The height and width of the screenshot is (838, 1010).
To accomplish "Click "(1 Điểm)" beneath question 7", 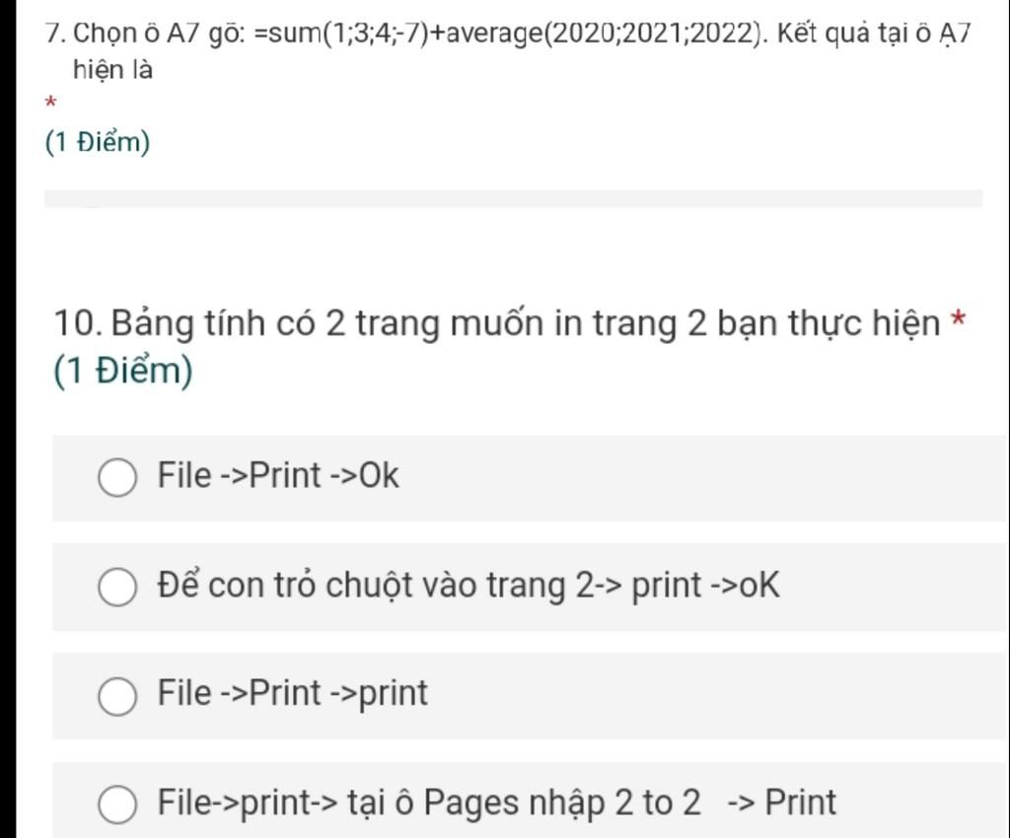I will 98,142.
